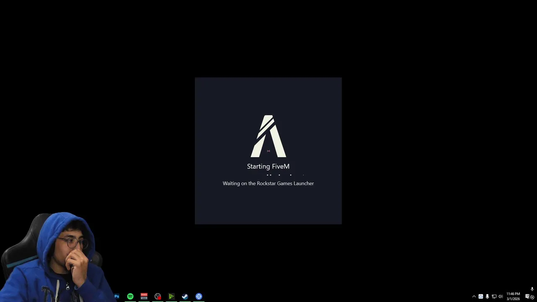Open Spotify from the taskbar
This screenshot has width=537, height=302.
[x=130, y=297]
